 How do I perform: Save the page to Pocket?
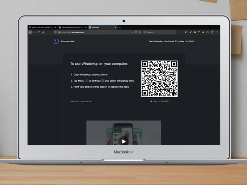click(136, 32)
